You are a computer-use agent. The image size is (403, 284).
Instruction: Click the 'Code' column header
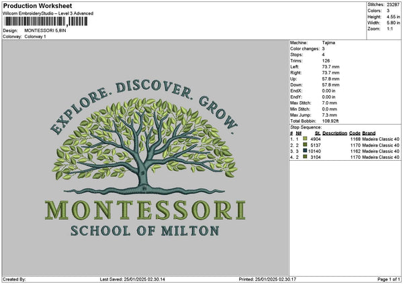pos(355,133)
